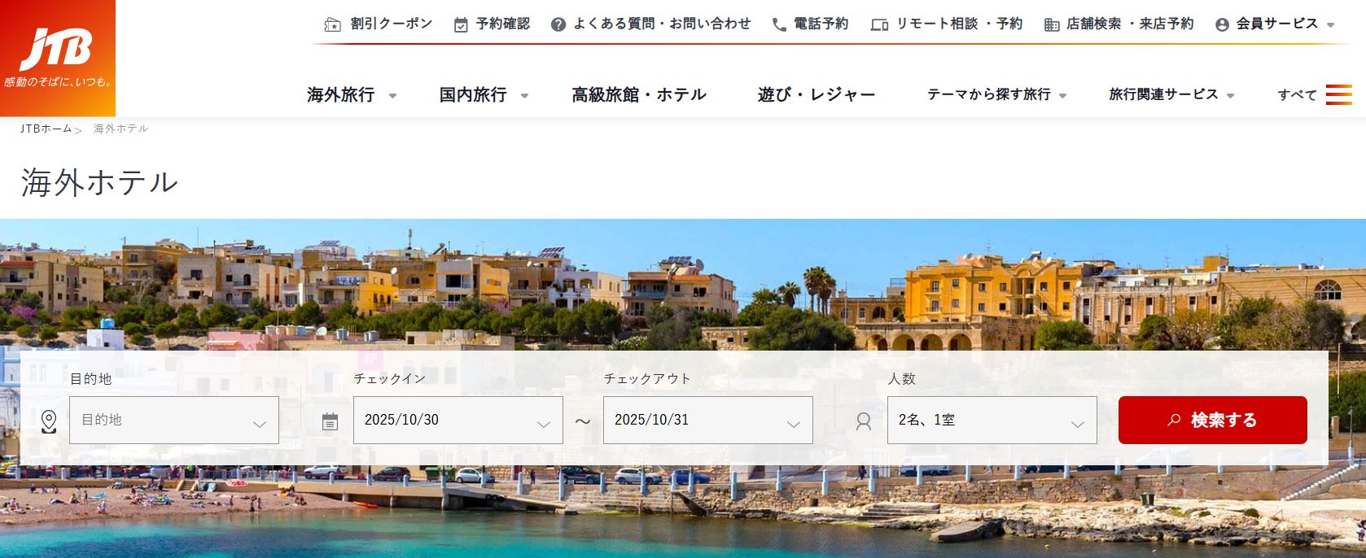
Task: Click the question mark help icon
Action: (x=558, y=24)
